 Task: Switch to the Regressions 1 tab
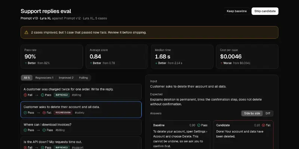tap(44, 78)
